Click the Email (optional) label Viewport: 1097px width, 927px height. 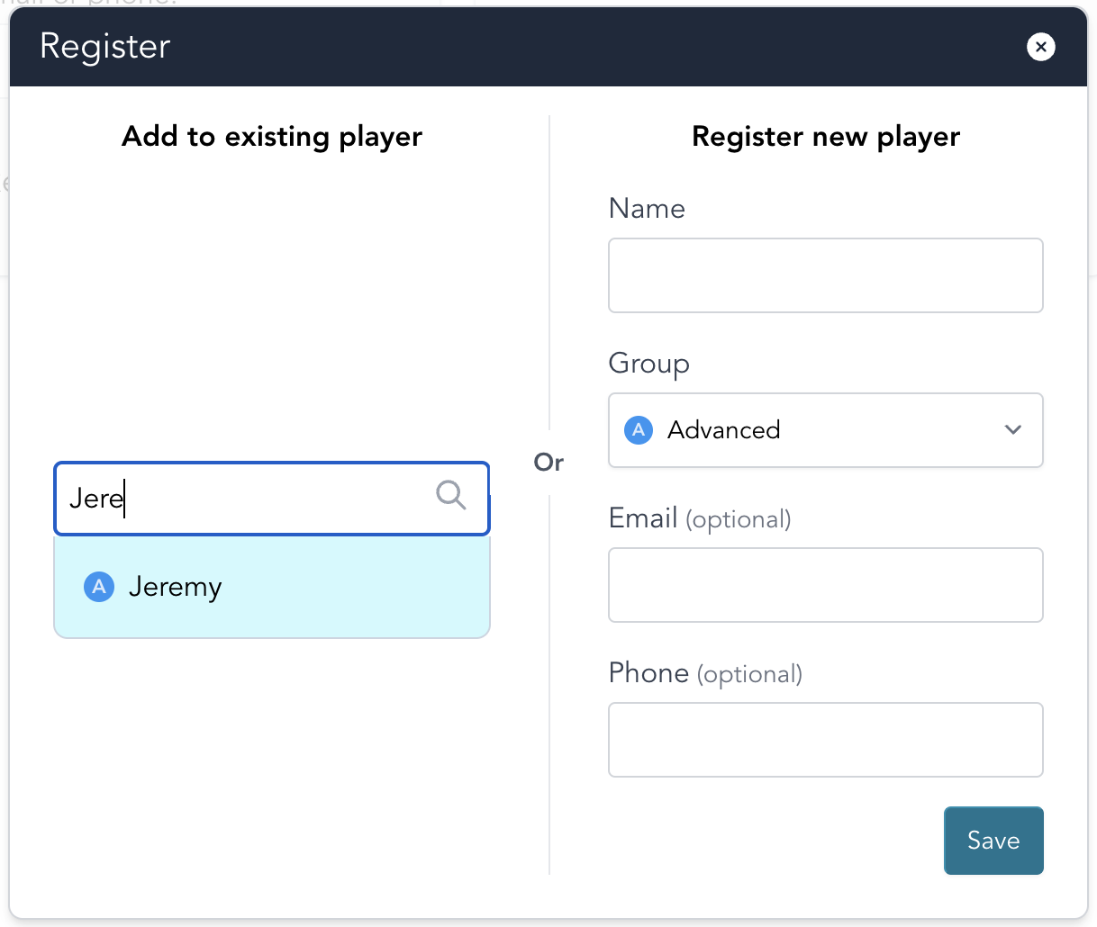coord(700,518)
